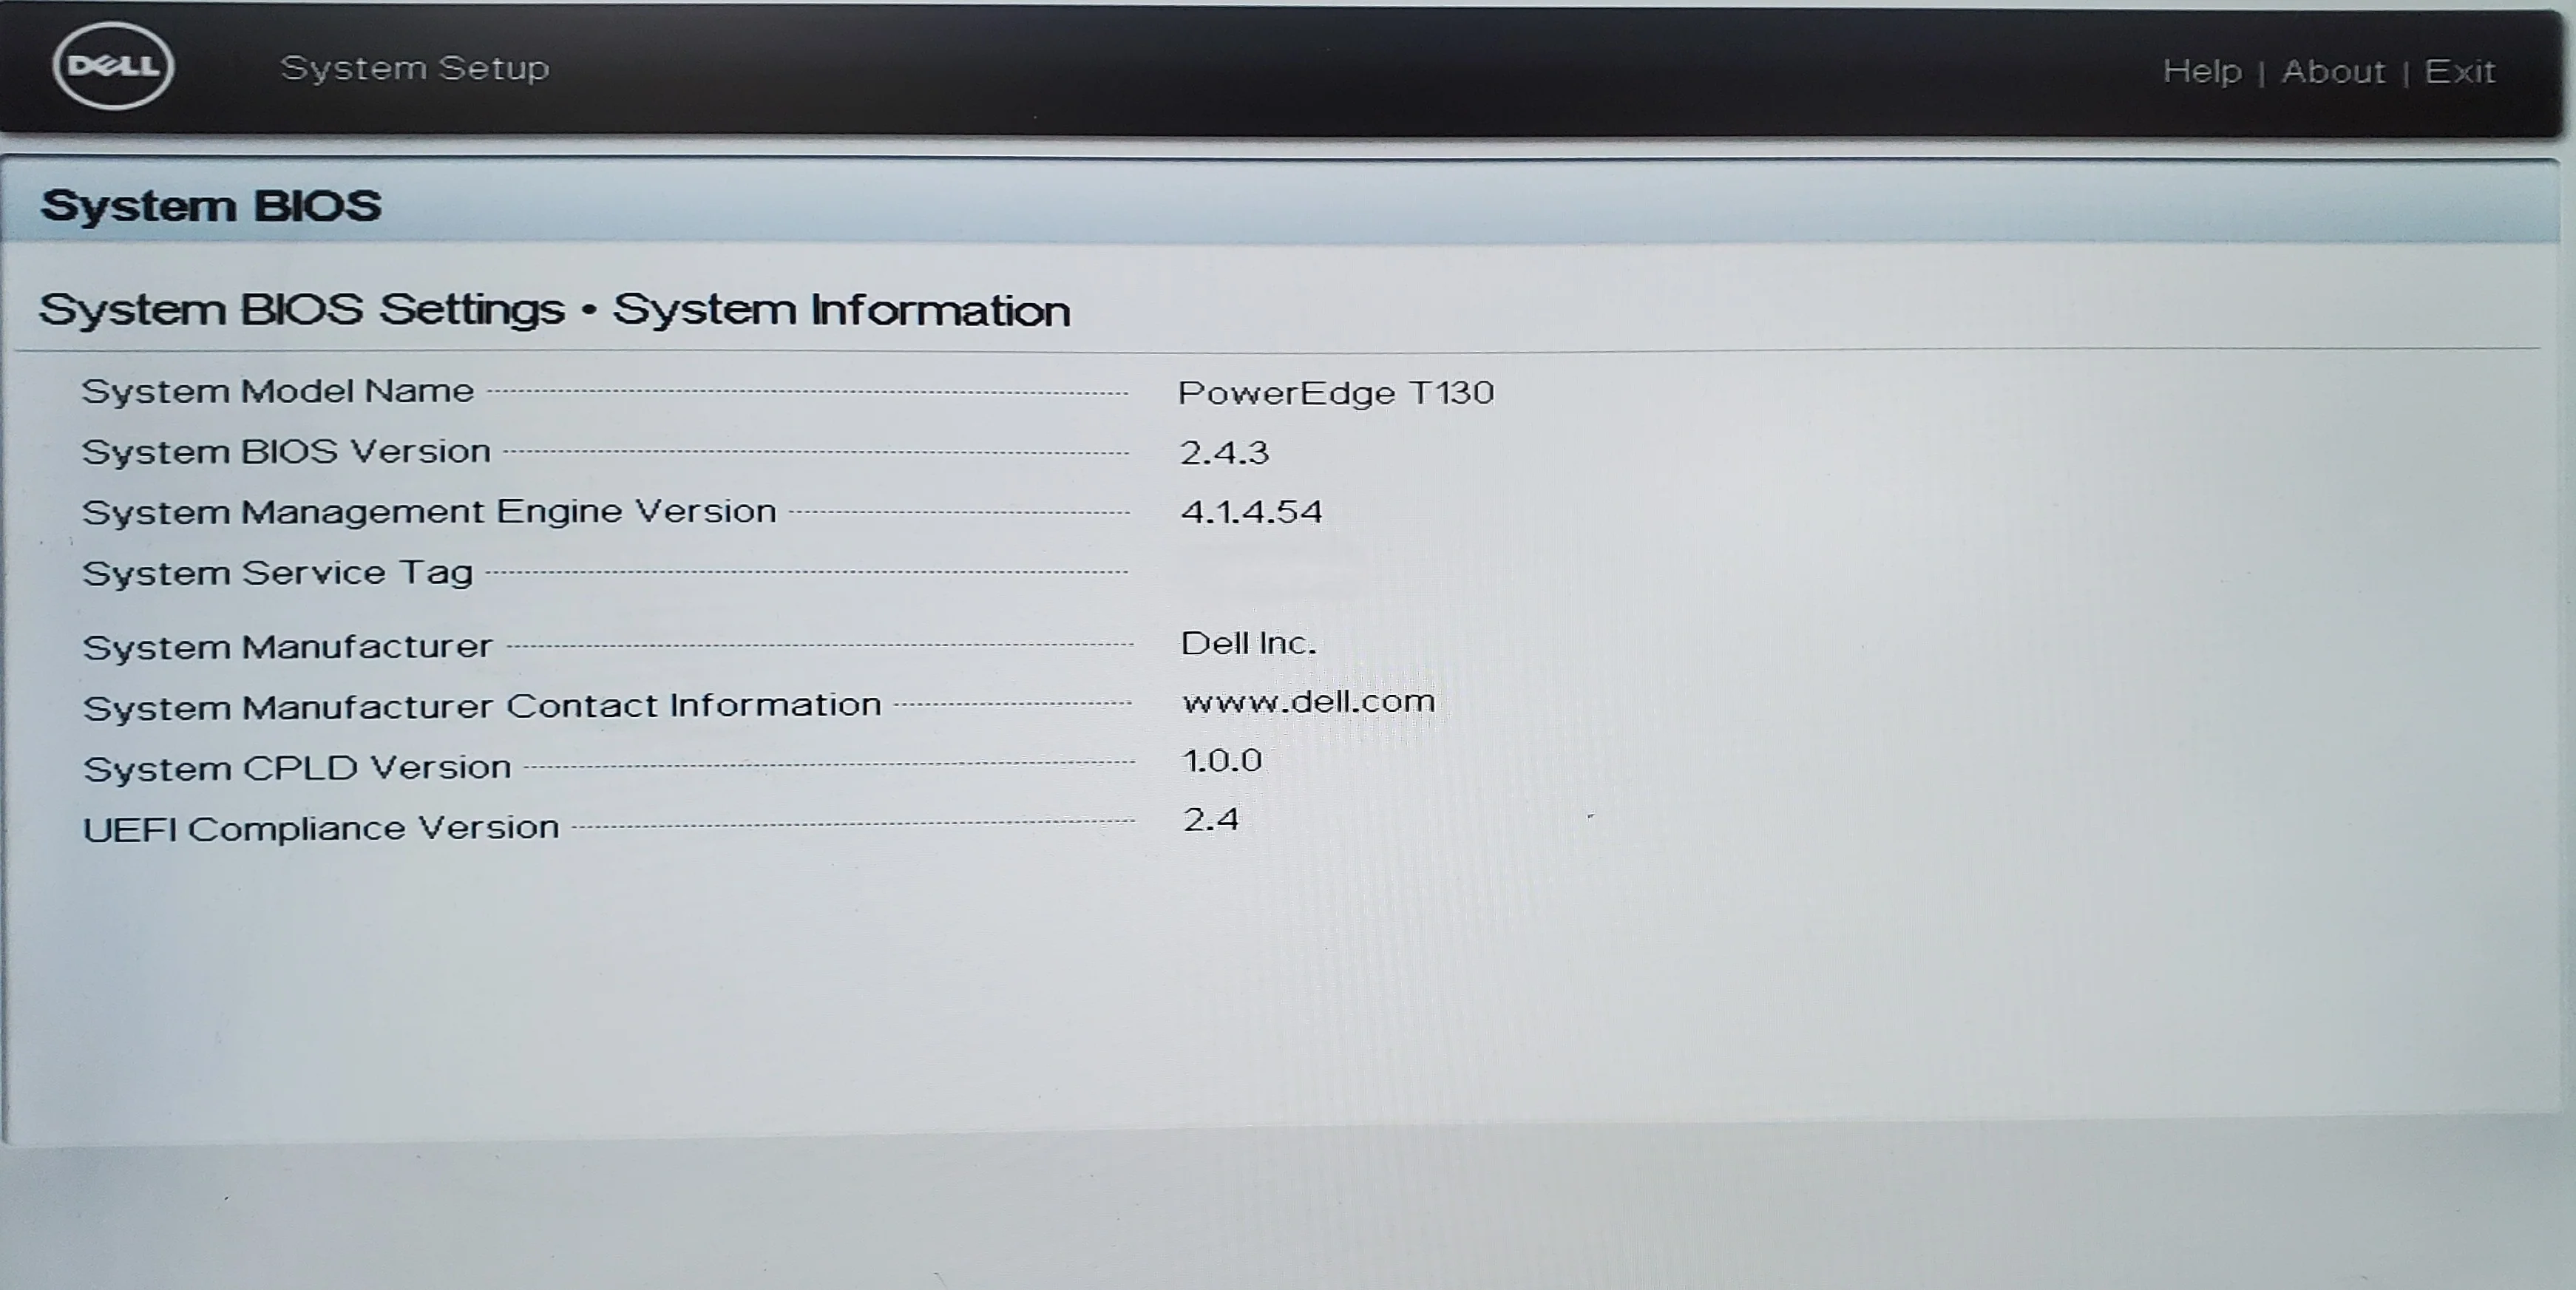2576x1290 pixels.
Task: Select the System Service Tag label
Action: click(x=278, y=573)
